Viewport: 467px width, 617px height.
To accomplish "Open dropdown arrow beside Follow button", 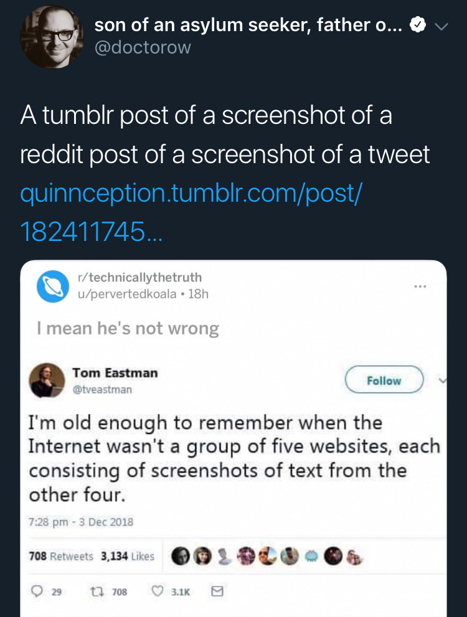I will [441, 380].
